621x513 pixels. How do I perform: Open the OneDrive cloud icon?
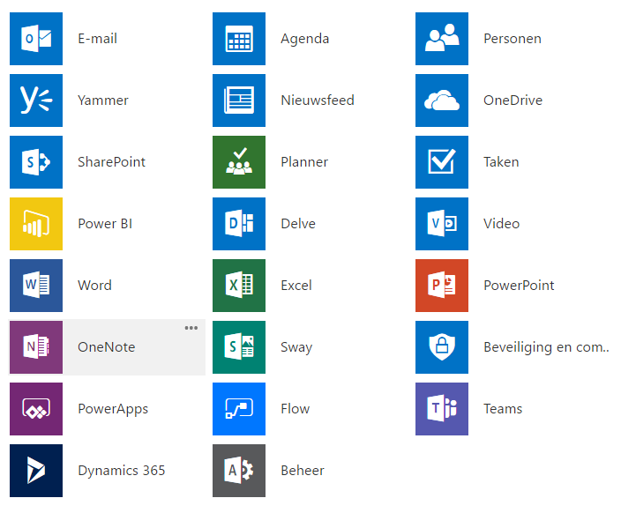[442, 100]
